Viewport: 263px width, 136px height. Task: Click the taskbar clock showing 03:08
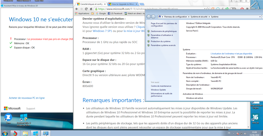pos(254,133)
